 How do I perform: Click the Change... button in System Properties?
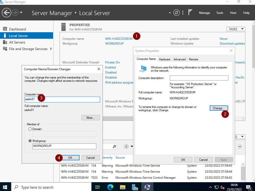pos(219,108)
